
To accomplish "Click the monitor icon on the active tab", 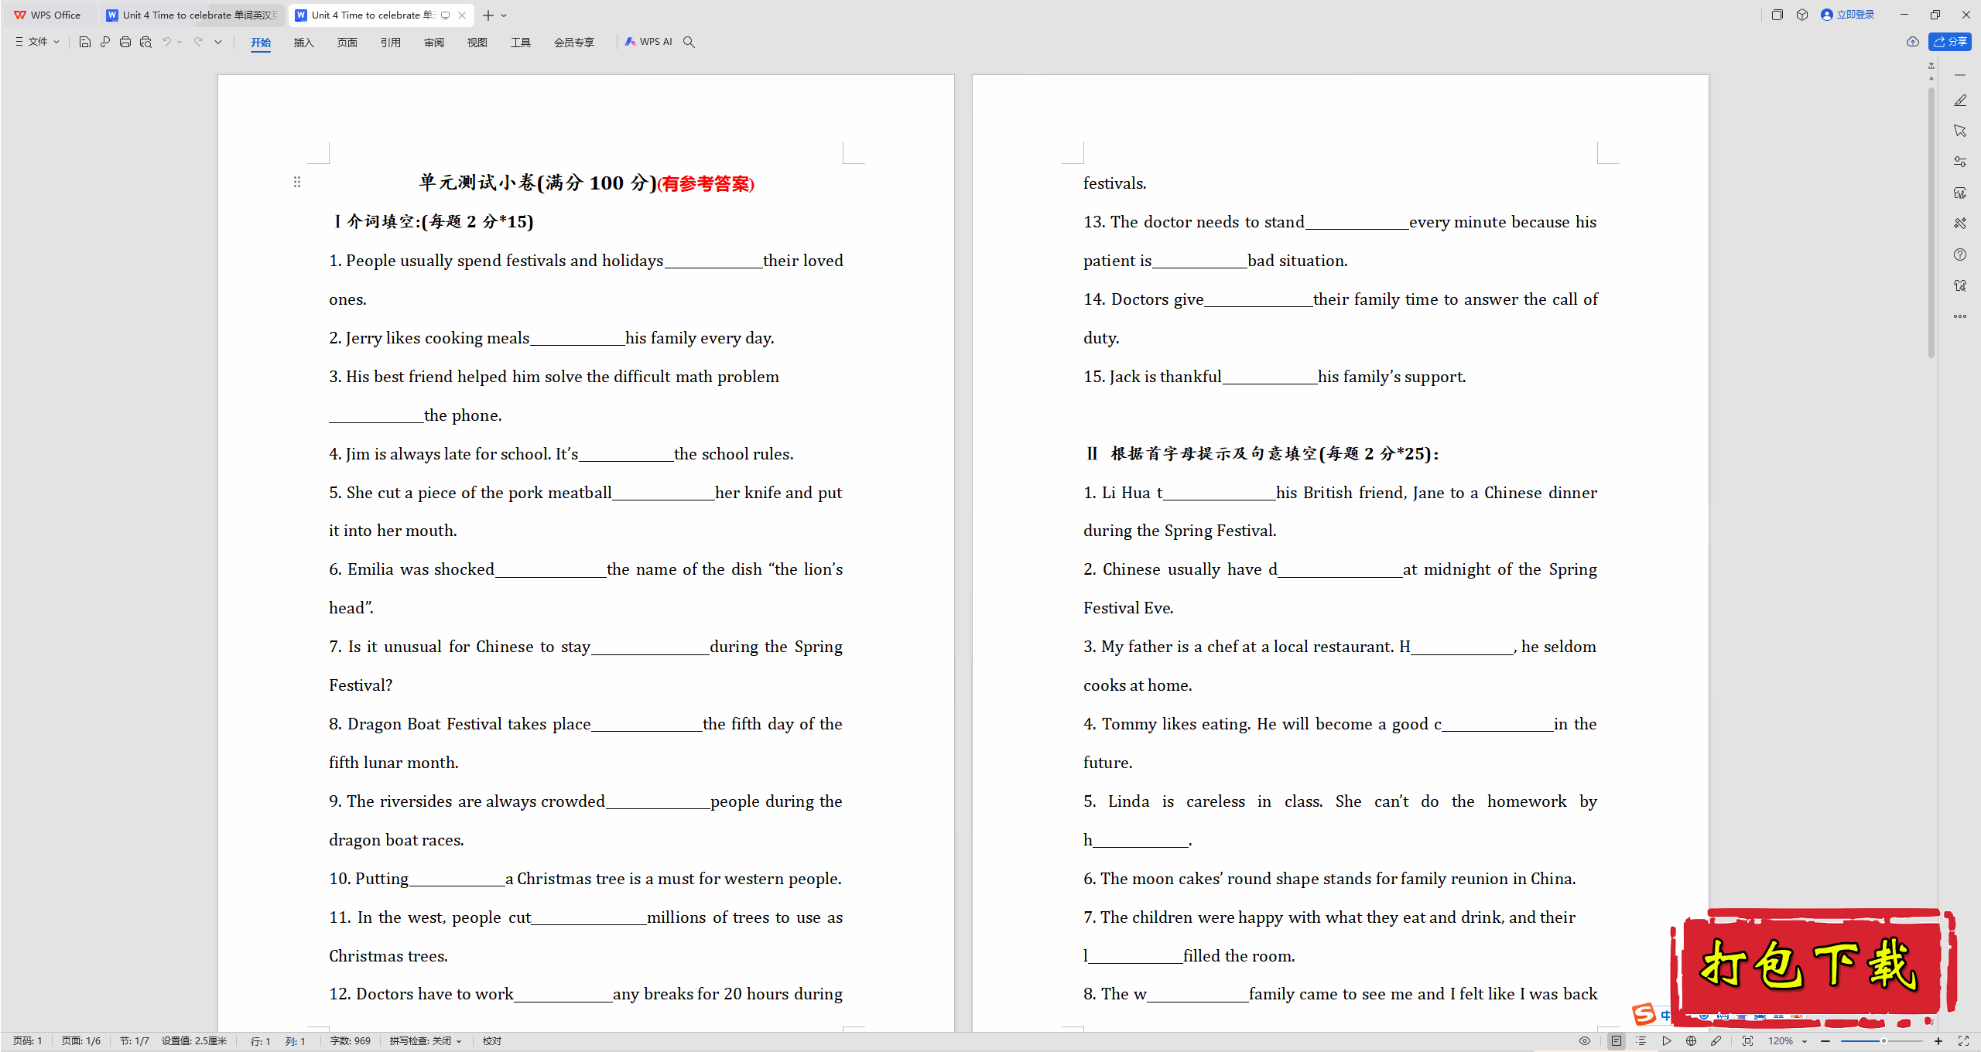I will click(x=446, y=15).
